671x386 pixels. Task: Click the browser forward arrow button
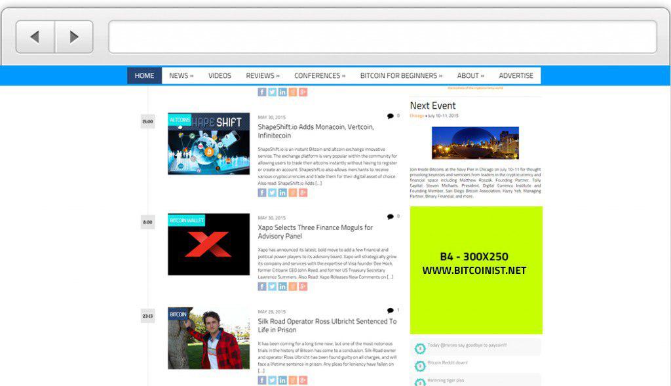coord(73,37)
